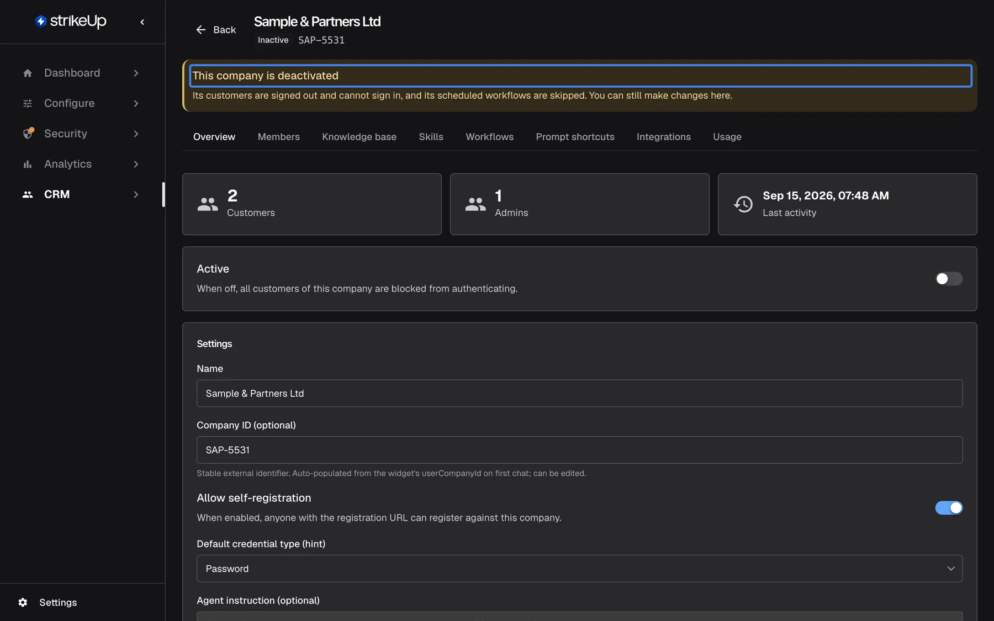Click the Settings gear icon
This screenshot has height=621, width=994.
pos(23,602)
